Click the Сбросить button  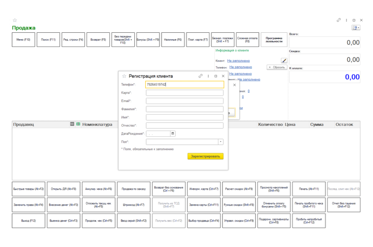[x=277, y=67]
